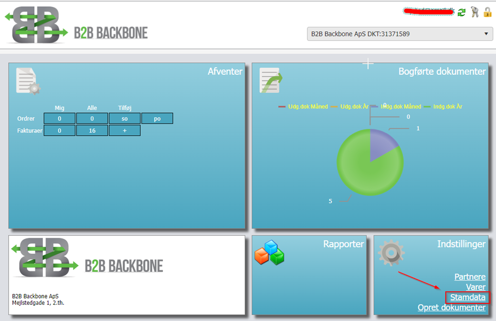
Task: Click the keys icon in header
Action: (x=475, y=12)
